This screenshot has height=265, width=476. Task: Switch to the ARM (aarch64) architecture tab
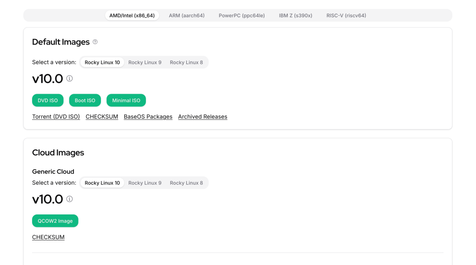(x=186, y=15)
